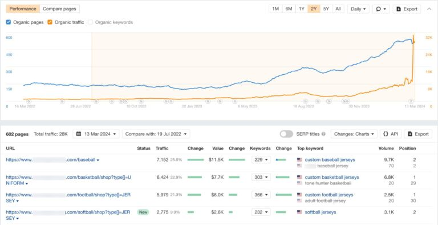
Task: Click the US flag beside adult football jersey
Action: click(x=299, y=200)
